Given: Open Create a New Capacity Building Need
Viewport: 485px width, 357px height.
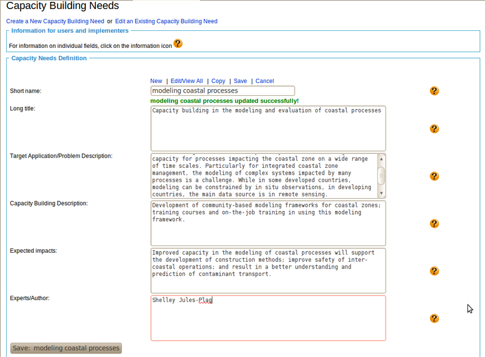Looking at the screenshot, I should click(x=55, y=21).
